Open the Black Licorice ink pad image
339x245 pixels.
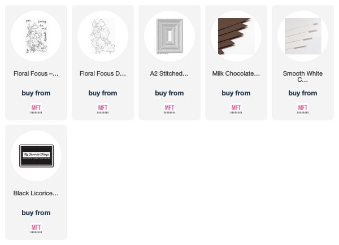36,156
